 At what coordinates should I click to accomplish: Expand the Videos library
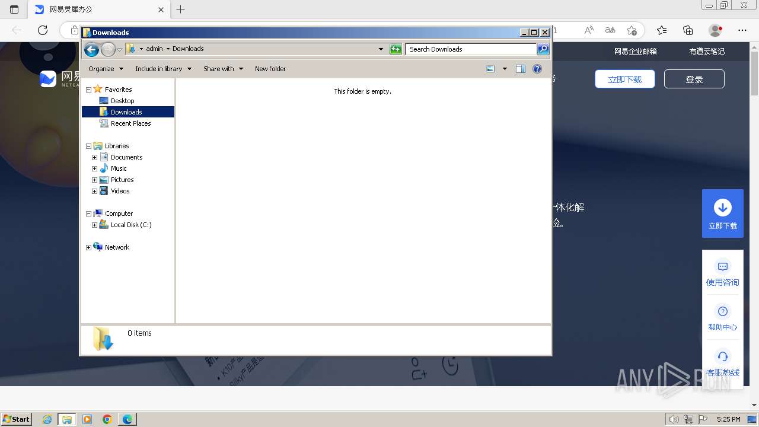[94, 191]
